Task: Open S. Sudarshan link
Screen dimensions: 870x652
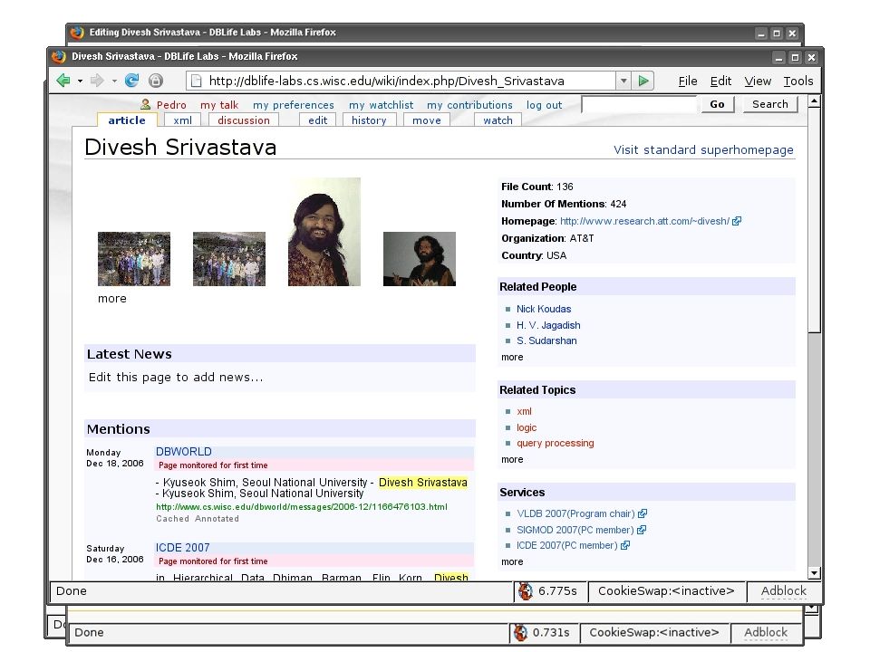Action: pyautogui.click(x=546, y=340)
